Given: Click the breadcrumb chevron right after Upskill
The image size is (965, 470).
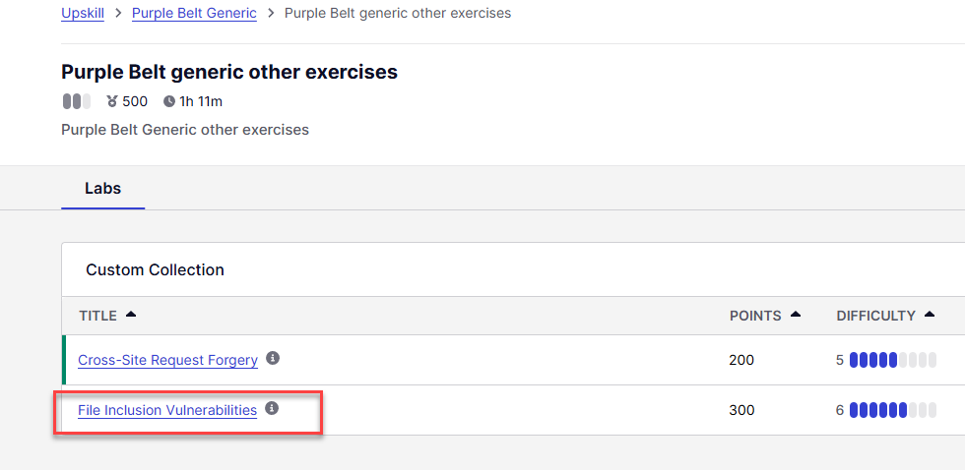Looking at the screenshot, I should 119,14.
